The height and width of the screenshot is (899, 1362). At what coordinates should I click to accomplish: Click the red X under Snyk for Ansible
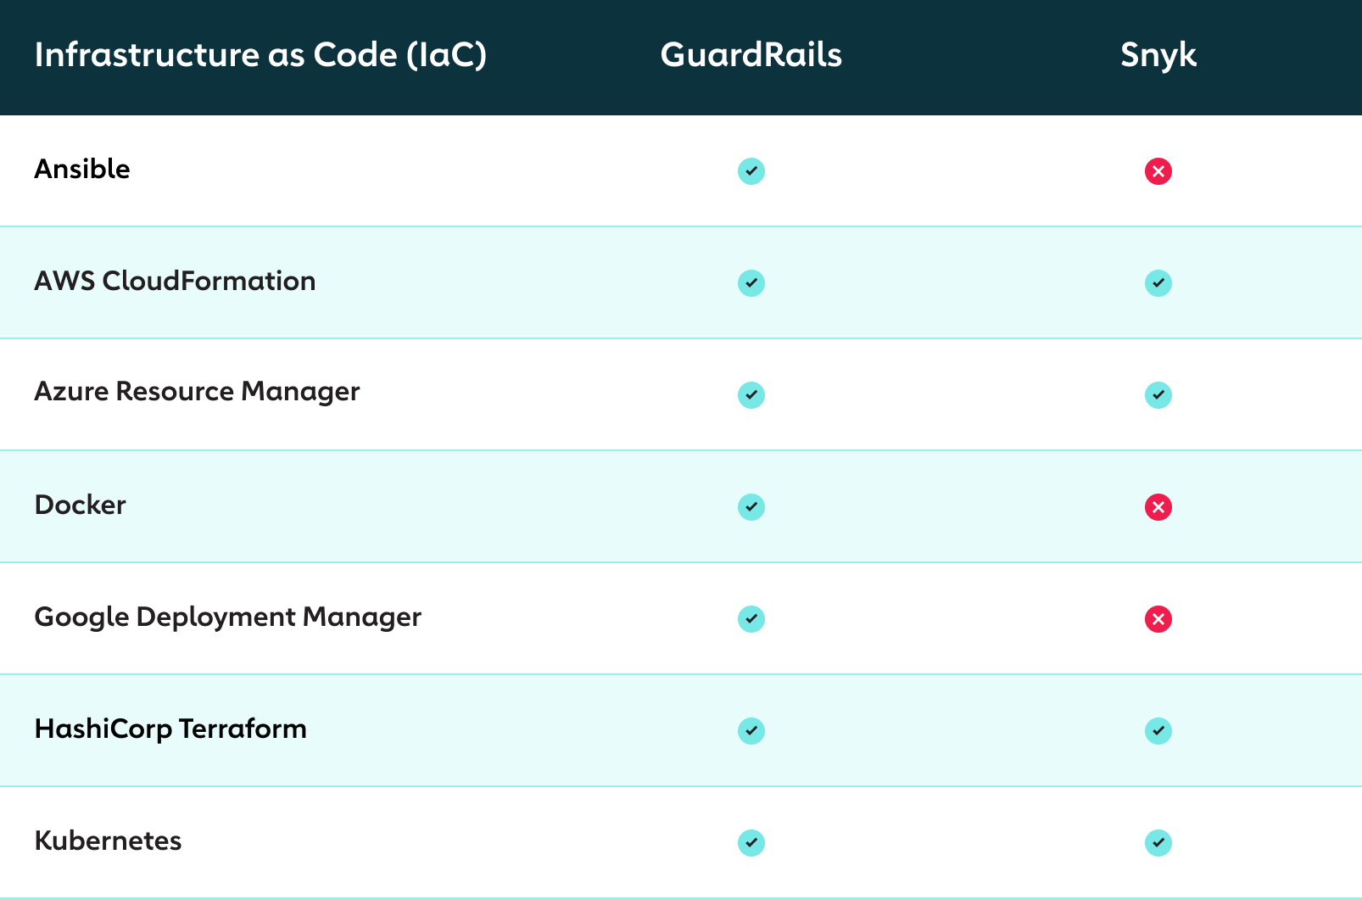(x=1158, y=170)
